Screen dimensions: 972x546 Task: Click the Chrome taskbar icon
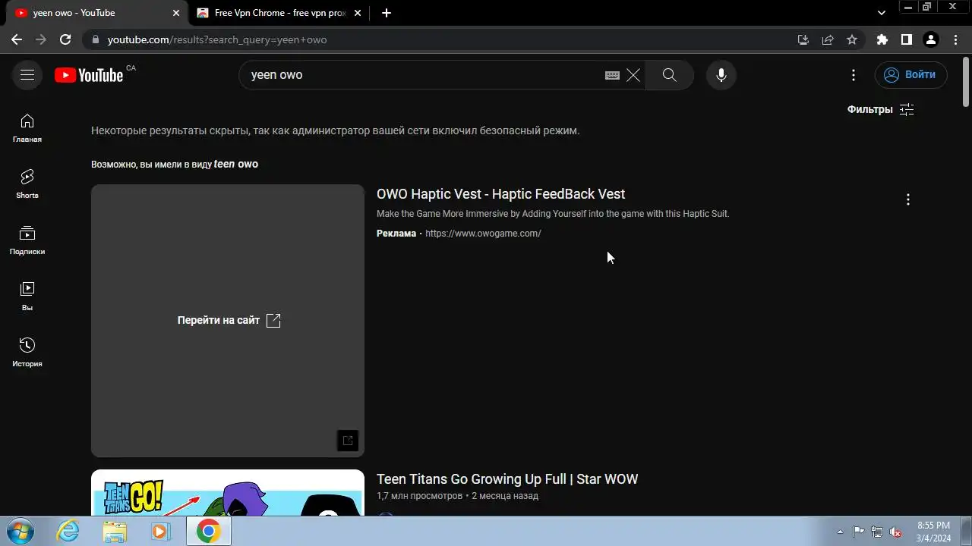[x=208, y=531]
